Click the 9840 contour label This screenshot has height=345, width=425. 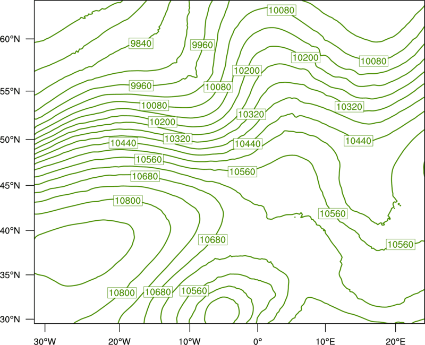[141, 44]
